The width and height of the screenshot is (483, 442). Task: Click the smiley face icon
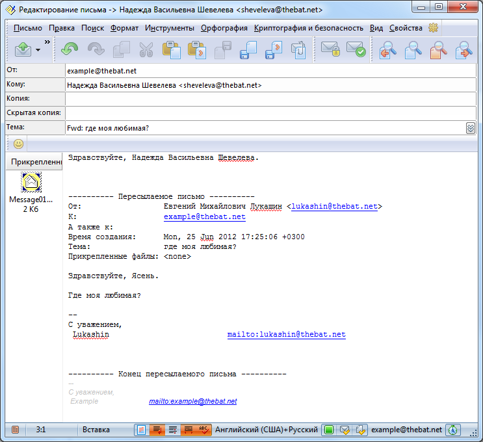click(x=18, y=144)
